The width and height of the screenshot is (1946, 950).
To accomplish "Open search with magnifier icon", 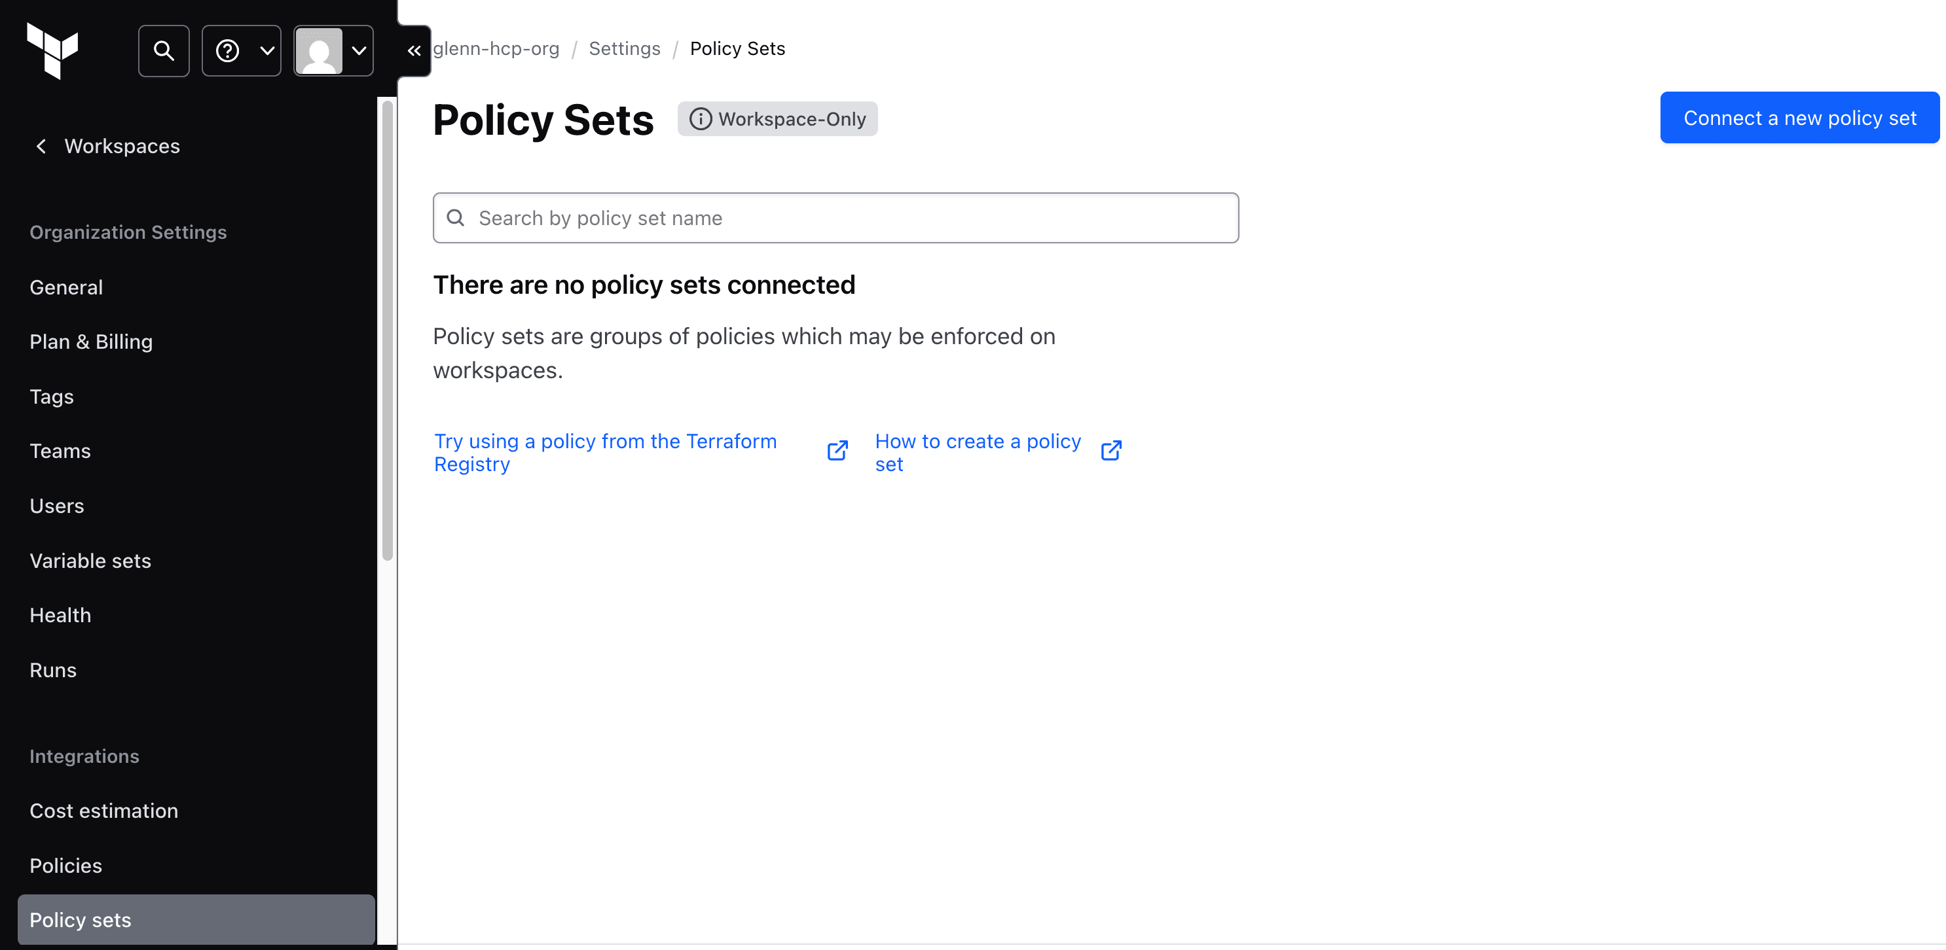I will click(164, 50).
